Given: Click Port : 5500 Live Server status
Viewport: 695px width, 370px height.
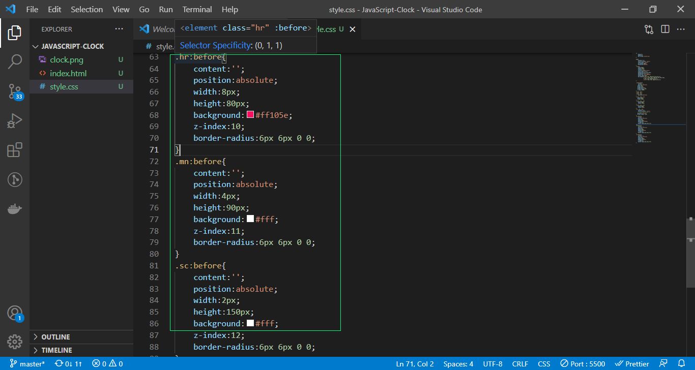Looking at the screenshot, I should (x=583, y=364).
